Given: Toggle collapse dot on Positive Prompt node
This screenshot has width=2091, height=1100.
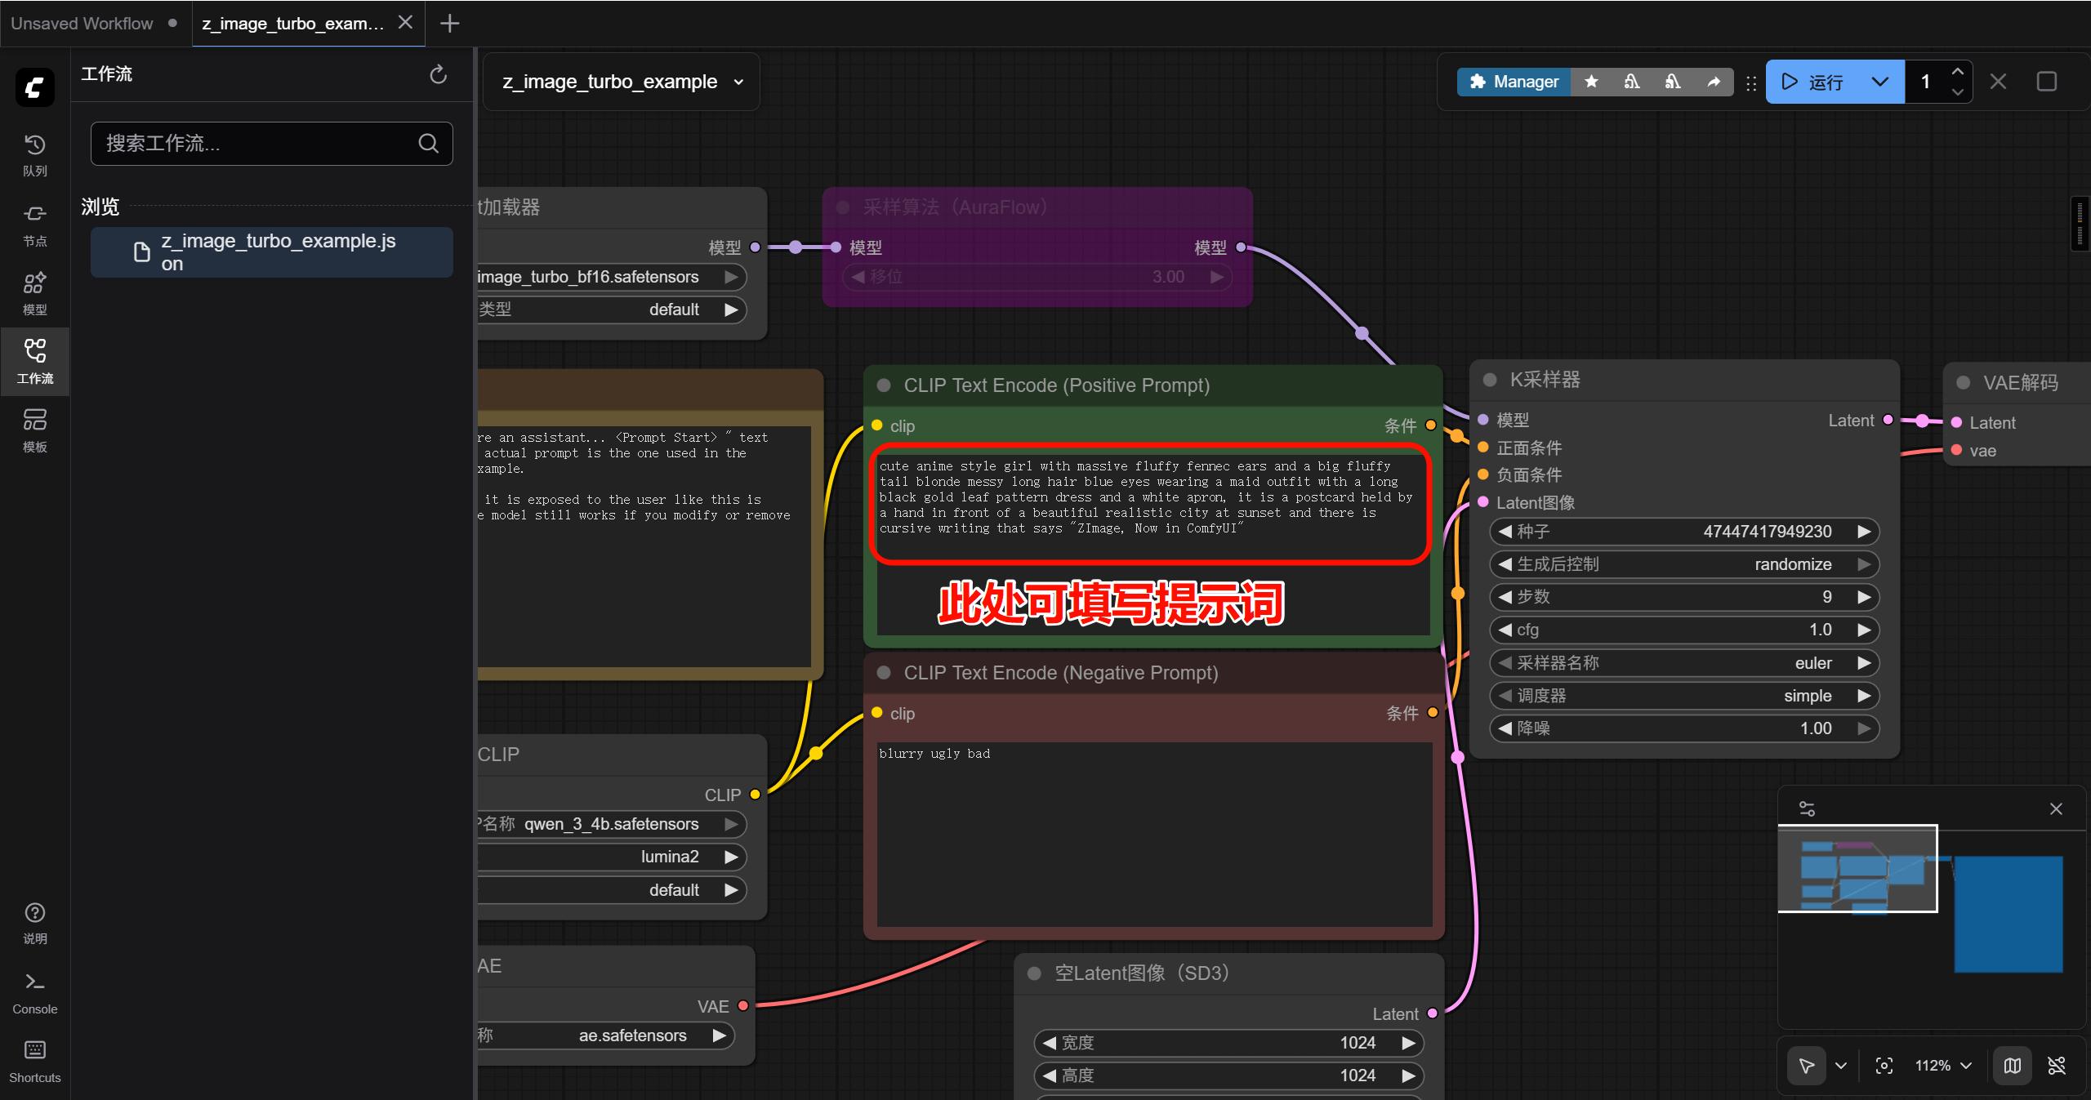Looking at the screenshot, I should (883, 385).
